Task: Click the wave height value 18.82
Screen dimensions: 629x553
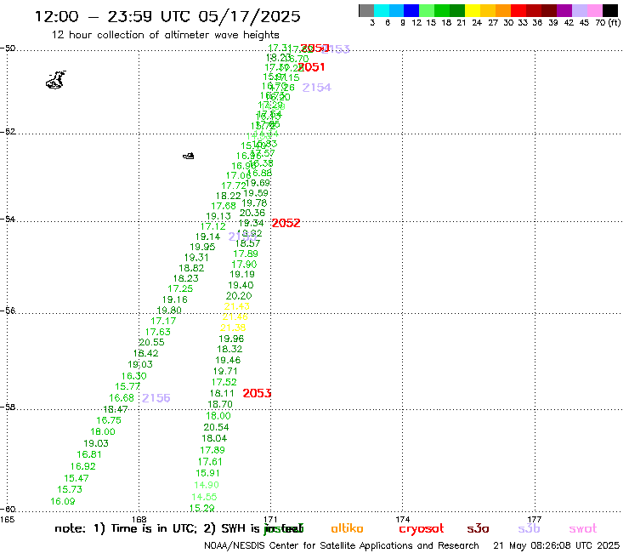Action: 191,268
